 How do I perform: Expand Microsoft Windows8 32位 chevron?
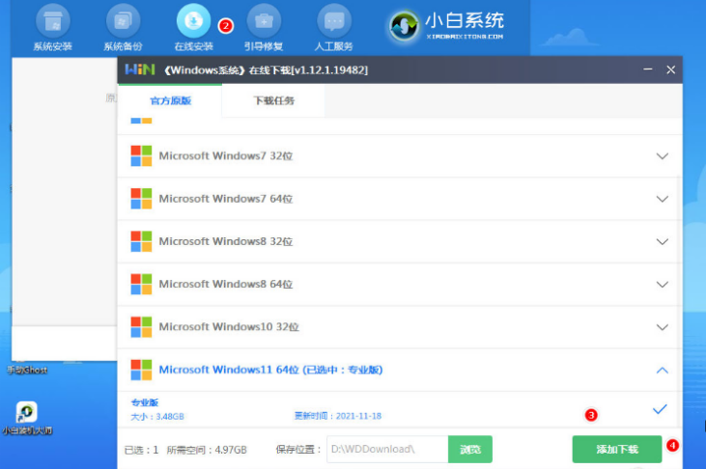coord(662,241)
